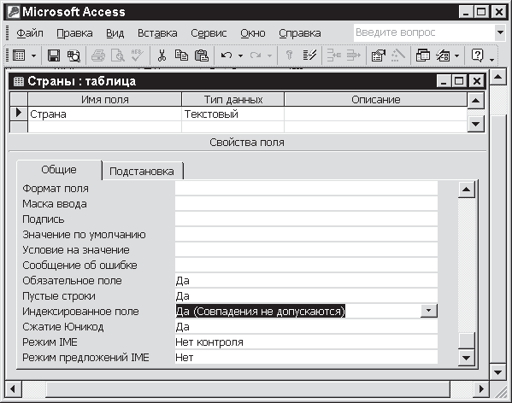Click the Тип данных cell Текстовый
The image size is (512, 403).
click(x=232, y=114)
